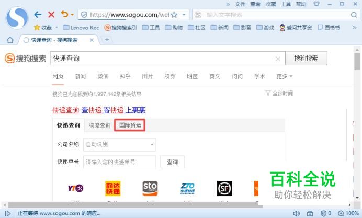The image size is (362, 218).
Task: Click the 查询 button
Action: [x=173, y=162]
